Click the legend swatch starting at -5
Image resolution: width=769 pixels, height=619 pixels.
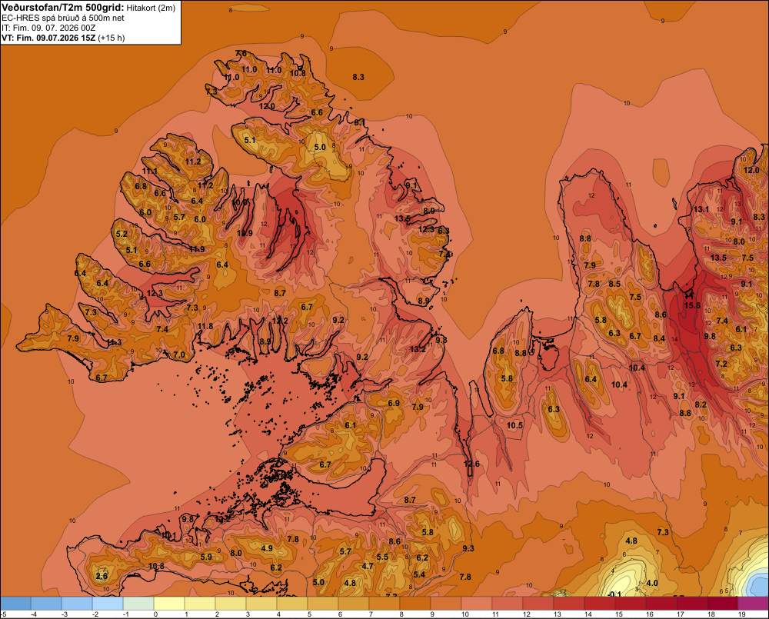point(15,604)
